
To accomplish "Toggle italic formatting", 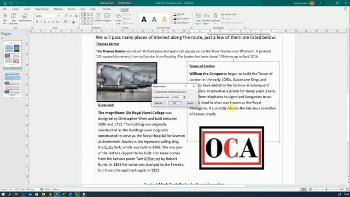I will coord(41,22).
